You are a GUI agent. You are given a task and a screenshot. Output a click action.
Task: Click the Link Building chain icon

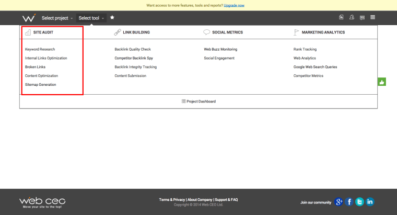pos(118,32)
